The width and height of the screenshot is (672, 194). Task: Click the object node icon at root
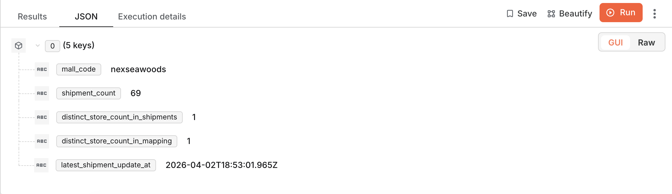[x=19, y=46]
